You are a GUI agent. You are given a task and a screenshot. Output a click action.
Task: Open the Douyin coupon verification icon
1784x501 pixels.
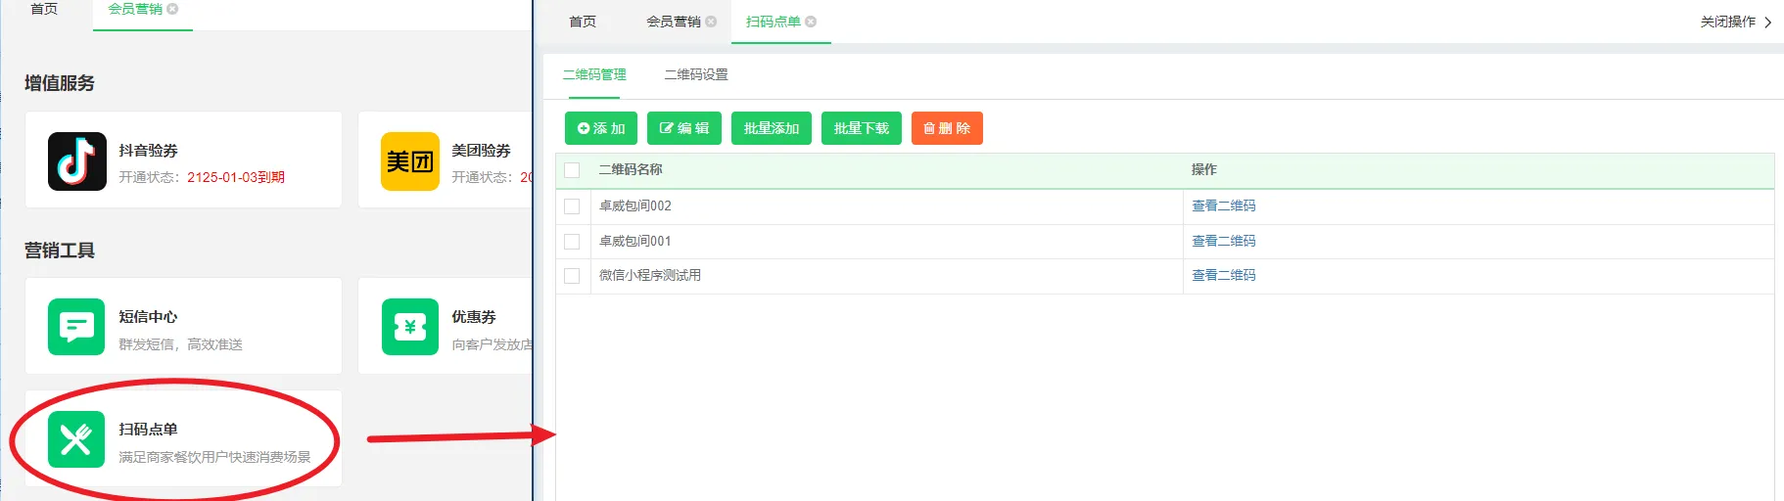tap(76, 160)
